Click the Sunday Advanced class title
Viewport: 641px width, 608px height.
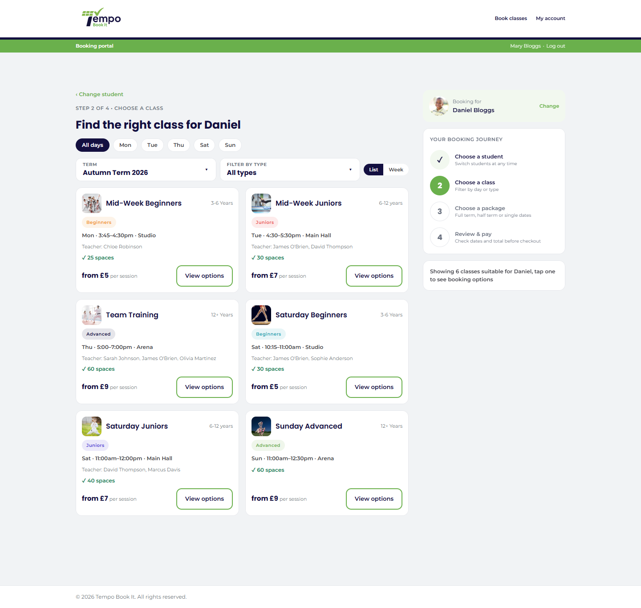click(309, 426)
